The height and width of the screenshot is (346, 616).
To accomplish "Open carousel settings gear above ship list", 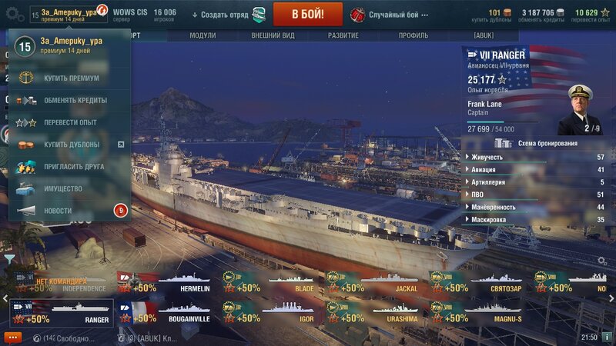I will coord(602,261).
